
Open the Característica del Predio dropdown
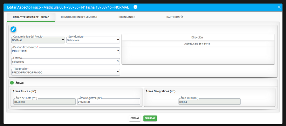tap(38, 40)
